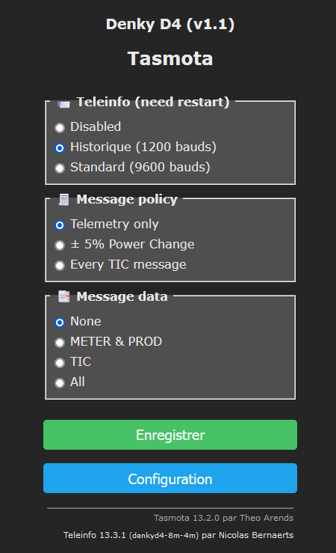336x553 pixels.
Task: Choose ± 5% Power Change policy
Action: (x=60, y=245)
